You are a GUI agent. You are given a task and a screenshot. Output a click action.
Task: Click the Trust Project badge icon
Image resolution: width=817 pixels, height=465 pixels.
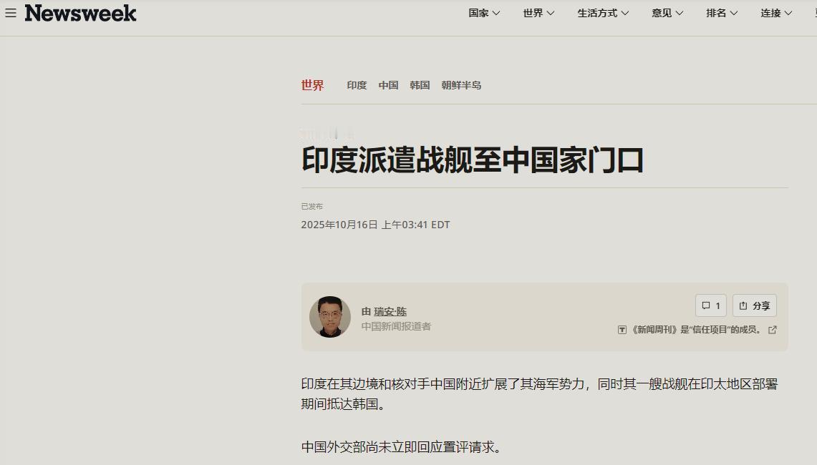pyautogui.click(x=622, y=330)
